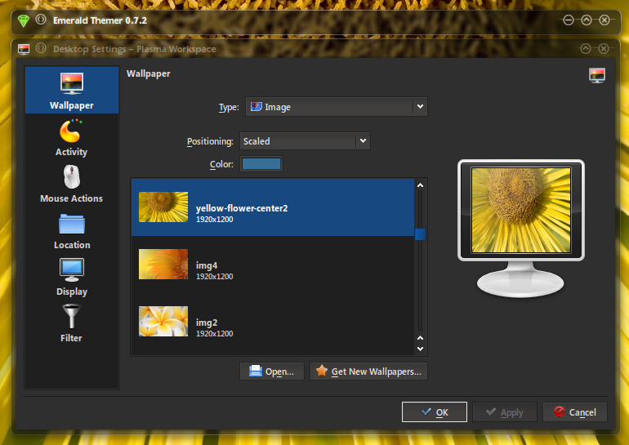
Task: Dismiss dialog with the Cancel button
Action: pyautogui.click(x=575, y=412)
